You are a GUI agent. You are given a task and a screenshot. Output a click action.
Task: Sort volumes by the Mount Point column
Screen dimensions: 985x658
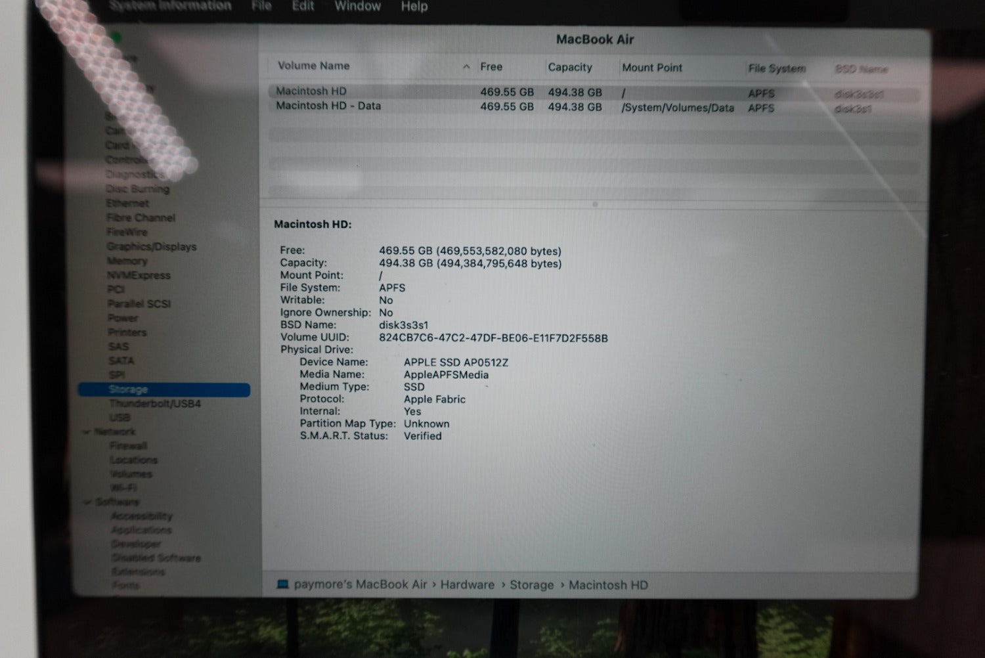click(651, 68)
